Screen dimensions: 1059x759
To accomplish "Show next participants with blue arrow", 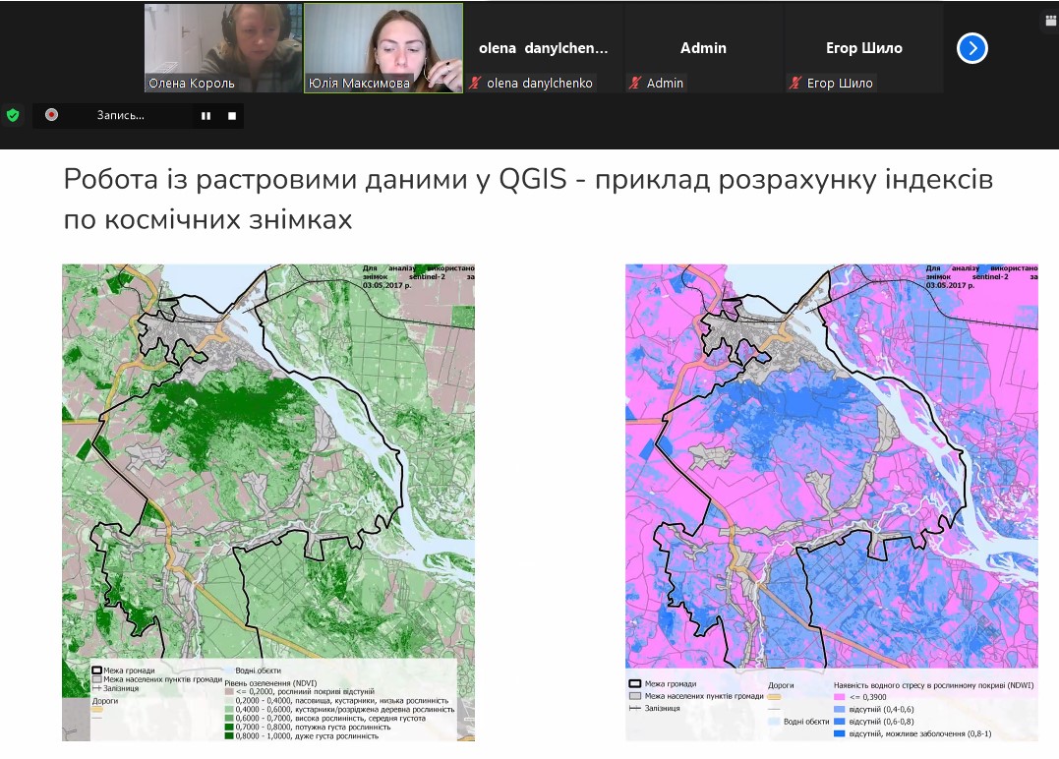I will click(x=971, y=48).
